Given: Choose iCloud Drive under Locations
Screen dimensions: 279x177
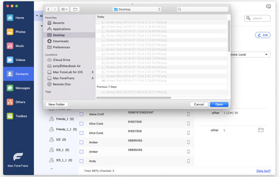Looking at the screenshot, I should click(x=61, y=60).
